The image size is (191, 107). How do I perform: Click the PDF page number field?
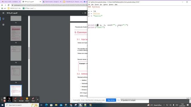[x=82, y=13]
